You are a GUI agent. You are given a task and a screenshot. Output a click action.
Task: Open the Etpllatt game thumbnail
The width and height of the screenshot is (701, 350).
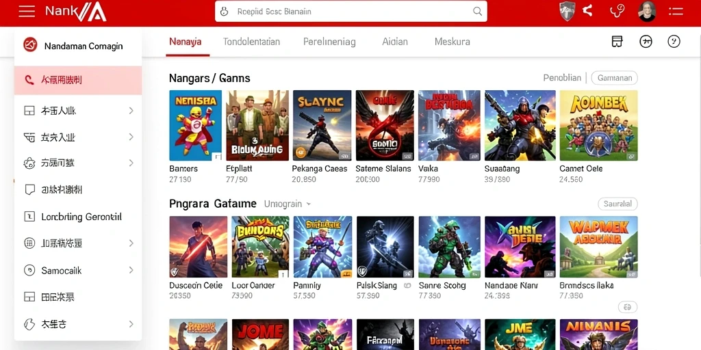click(x=257, y=126)
